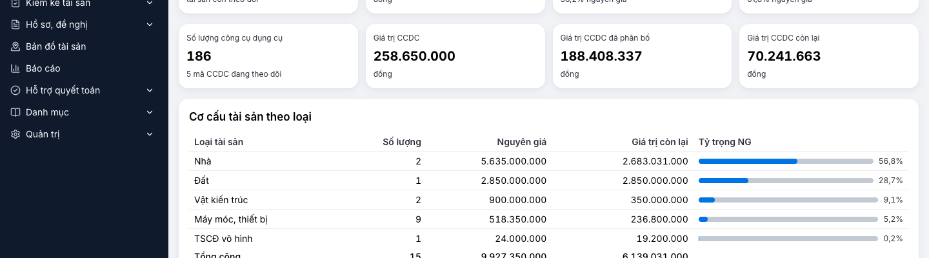929x258 pixels.
Task: Click the 56,8% percentage label
Action: point(891,161)
